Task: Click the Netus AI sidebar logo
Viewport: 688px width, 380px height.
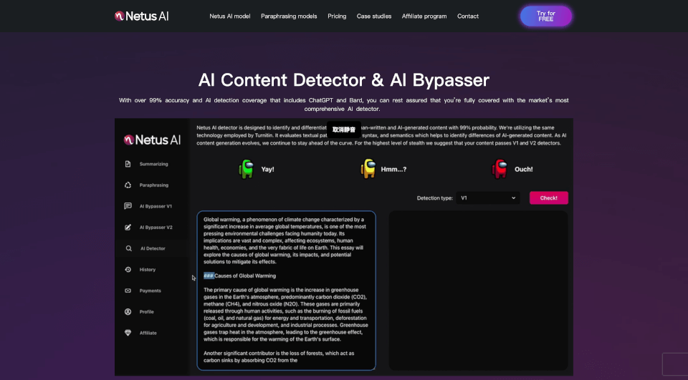Action: (x=152, y=140)
